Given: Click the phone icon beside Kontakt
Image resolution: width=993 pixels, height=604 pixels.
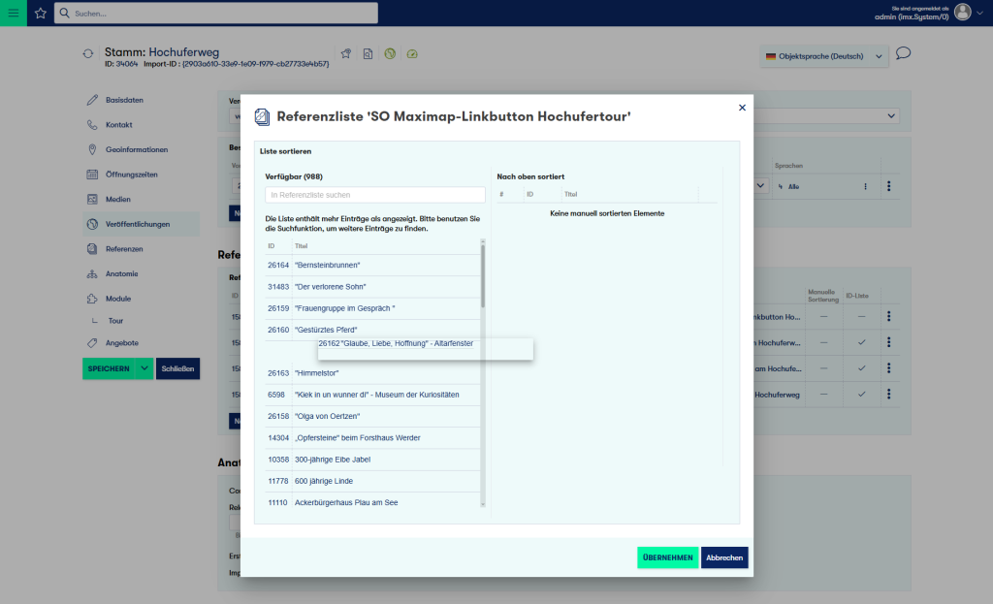Looking at the screenshot, I should pos(92,125).
